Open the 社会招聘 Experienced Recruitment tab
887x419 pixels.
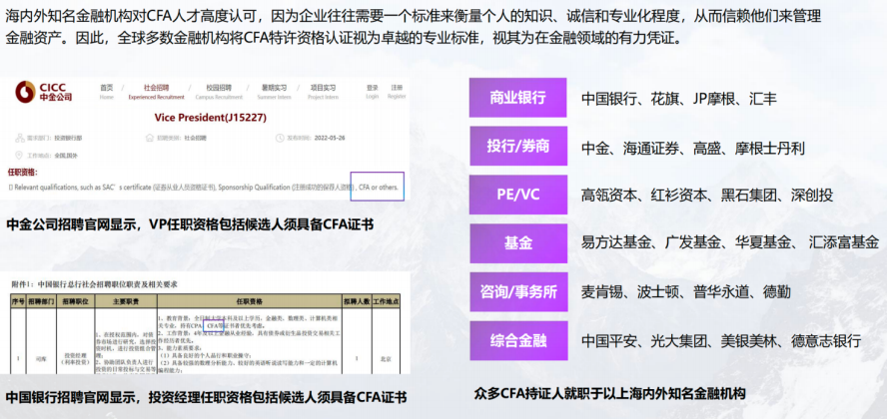tap(156, 92)
